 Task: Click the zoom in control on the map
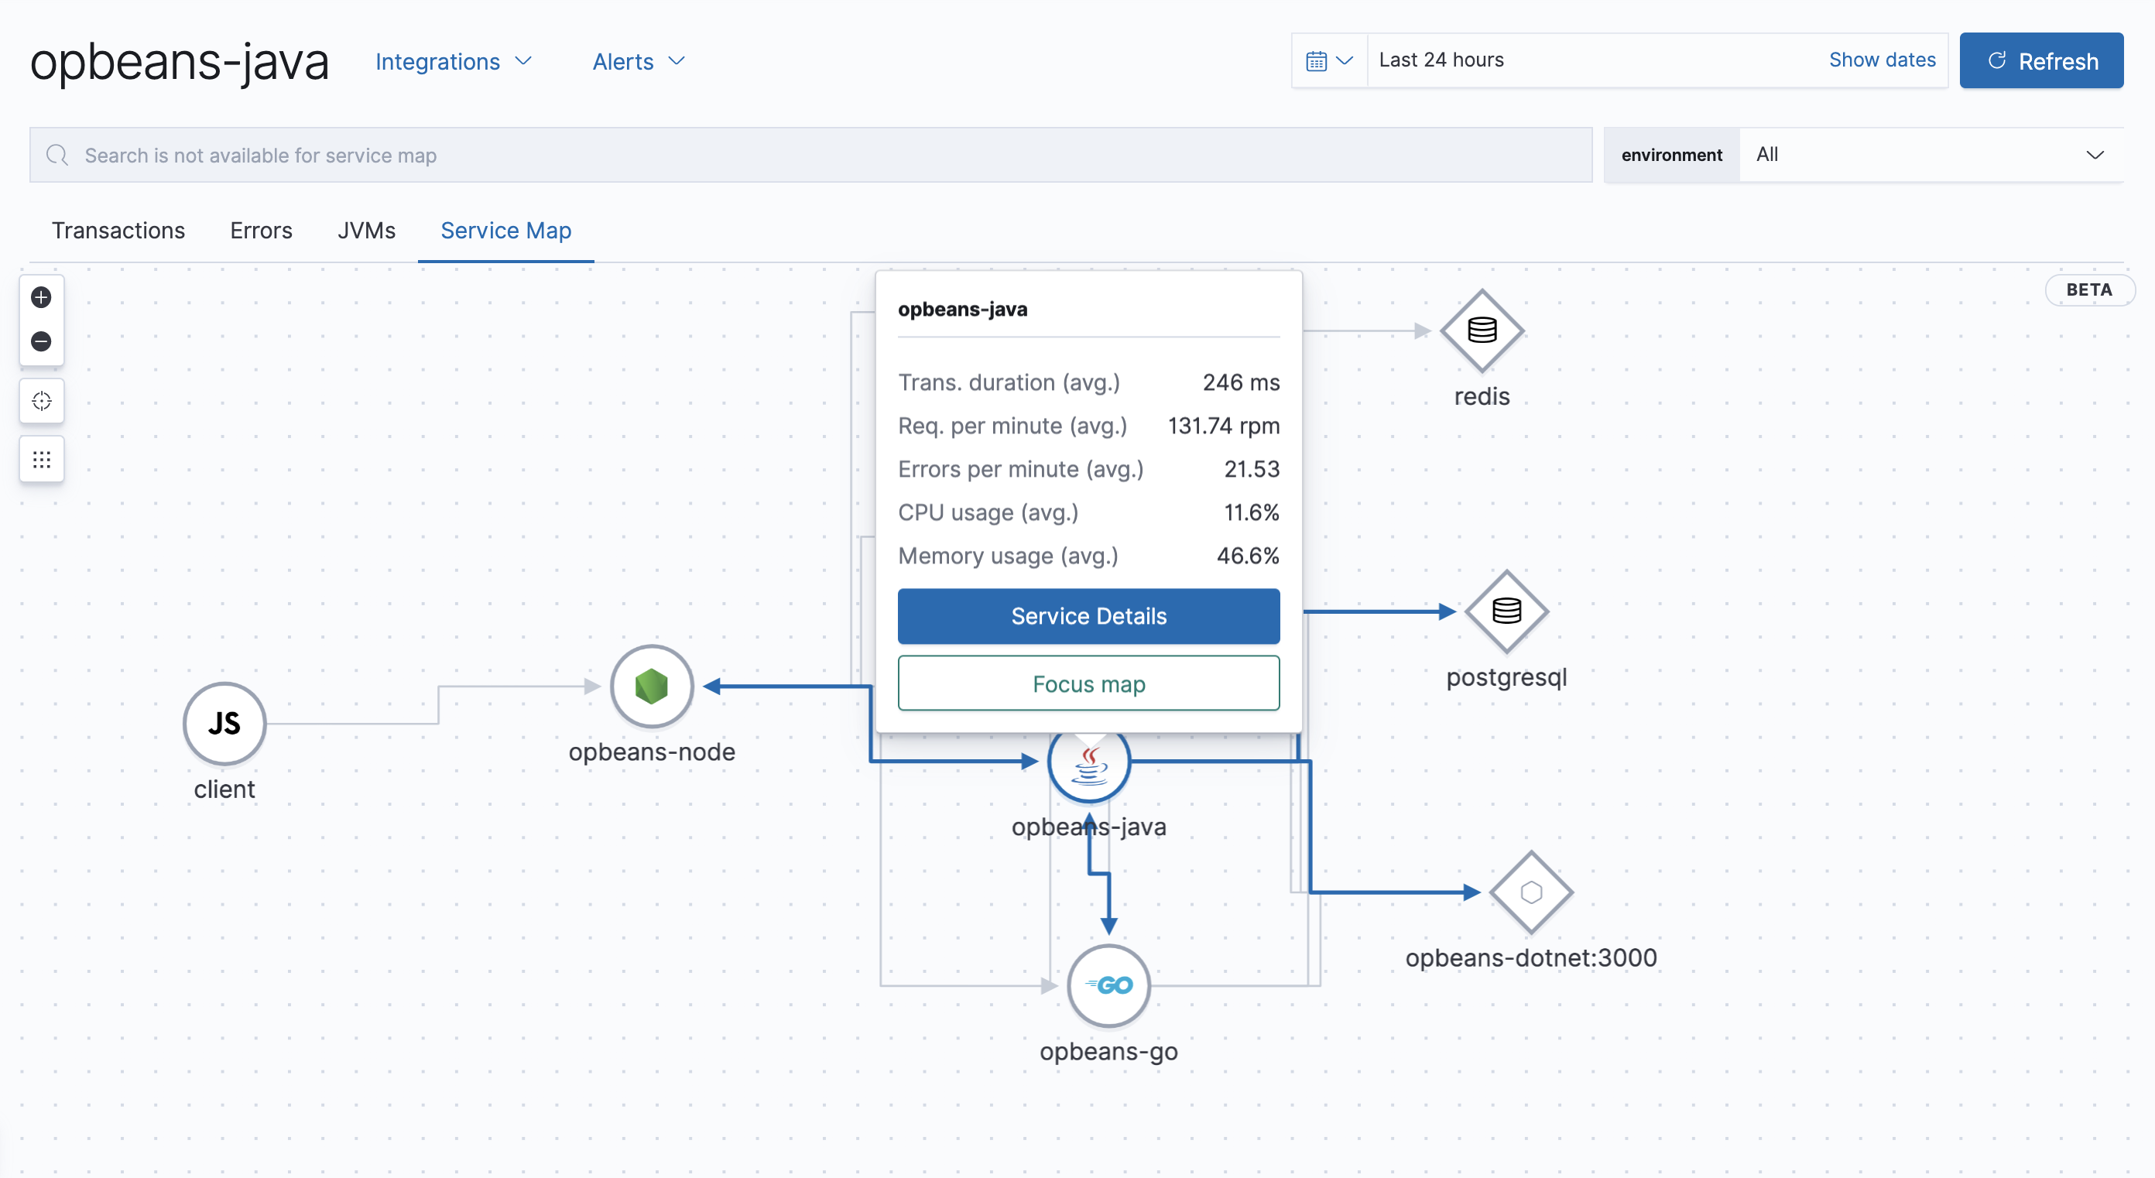pyautogui.click(x=41, y=297)
